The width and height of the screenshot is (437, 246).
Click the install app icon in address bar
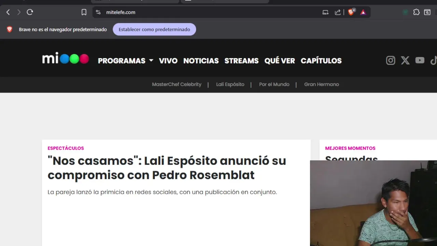[325, 12]
